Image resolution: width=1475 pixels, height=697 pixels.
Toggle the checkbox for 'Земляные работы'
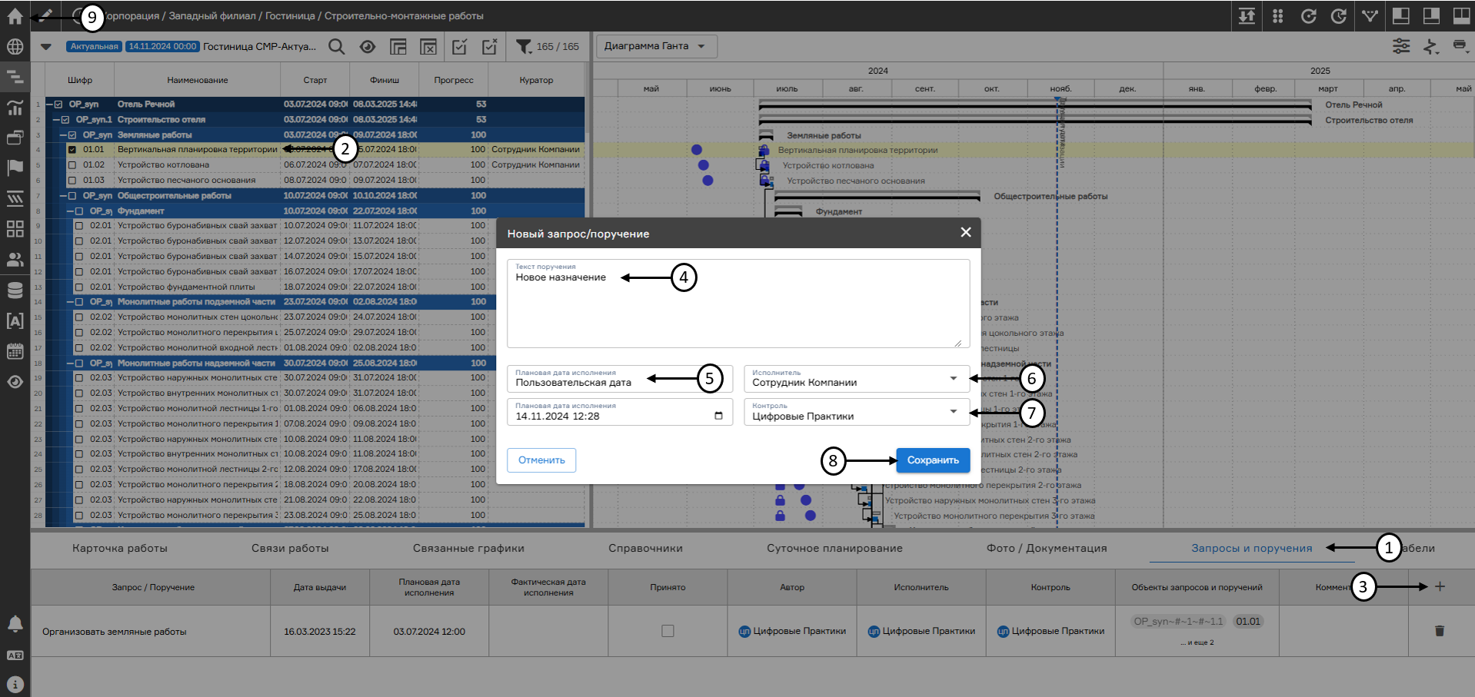(72, 135)
